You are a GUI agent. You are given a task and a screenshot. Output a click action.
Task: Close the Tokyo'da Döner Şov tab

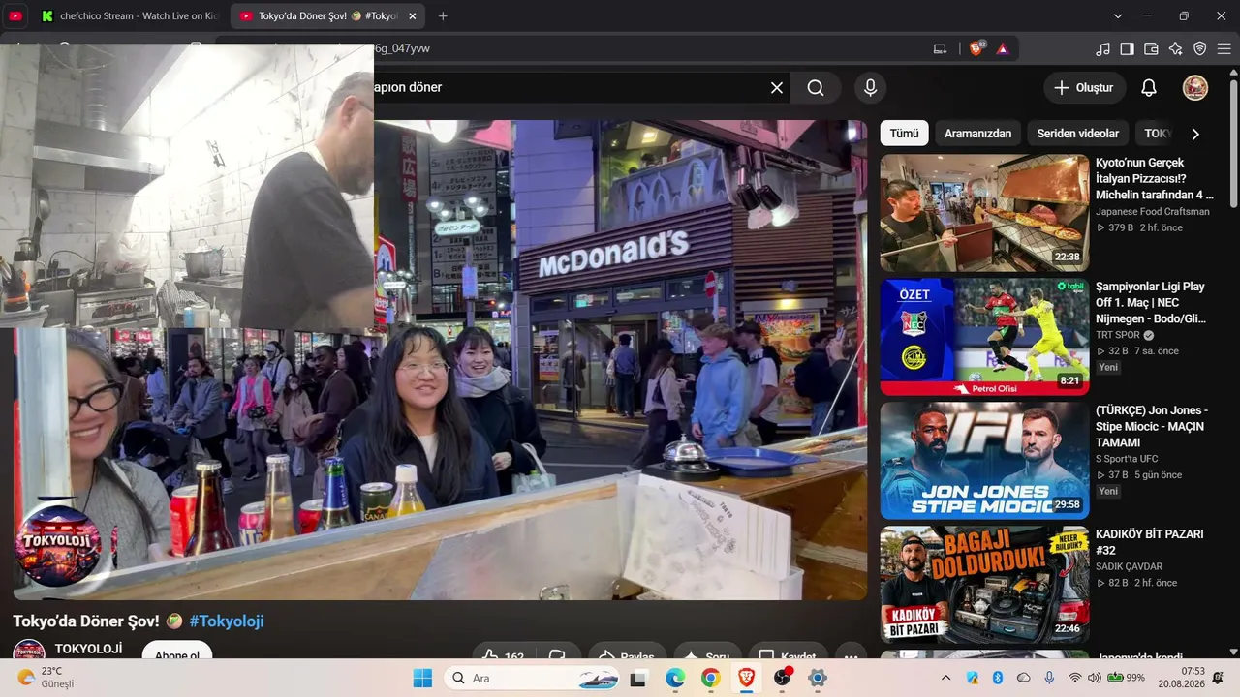pos(413,16)
